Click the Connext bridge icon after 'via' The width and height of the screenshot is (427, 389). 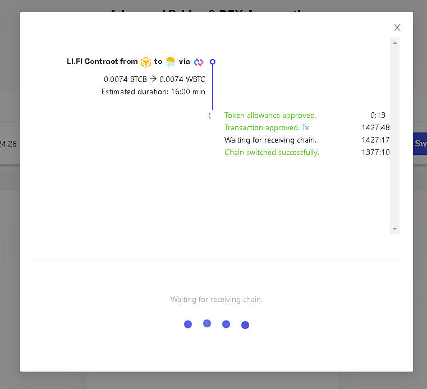click(199, 62)
